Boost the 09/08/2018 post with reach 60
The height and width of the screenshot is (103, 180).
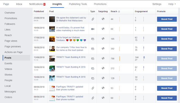(167, 98)
